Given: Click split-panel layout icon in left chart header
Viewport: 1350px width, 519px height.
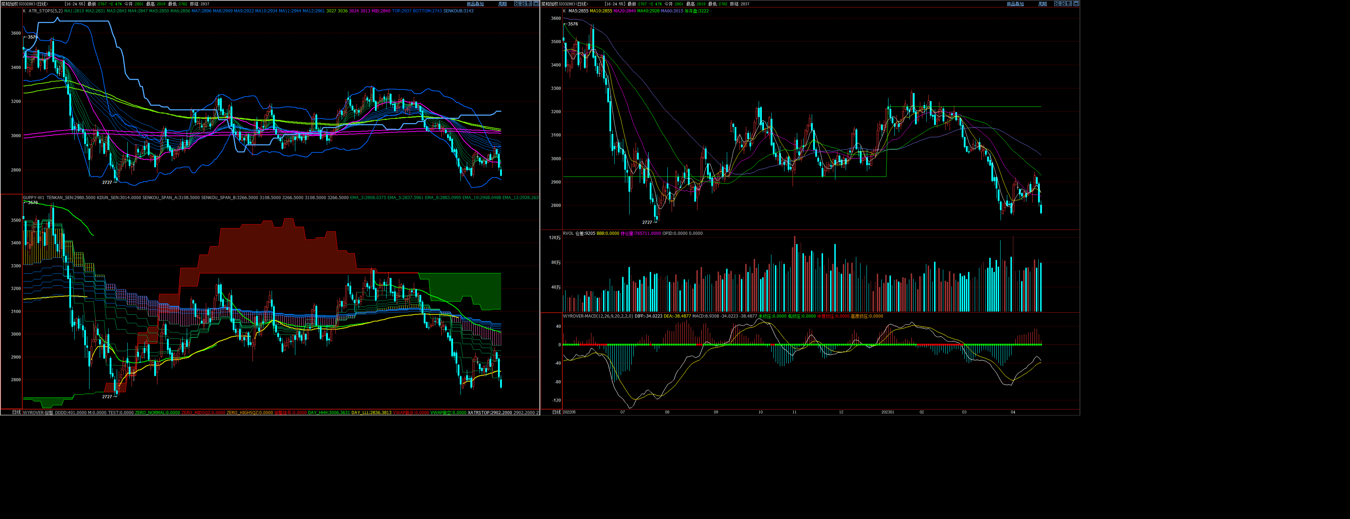Looking at the screenshot, I should pos(529,4).
